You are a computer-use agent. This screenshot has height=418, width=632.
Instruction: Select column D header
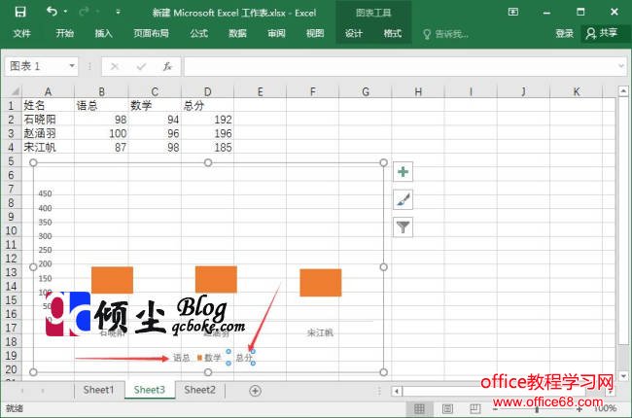207,91
